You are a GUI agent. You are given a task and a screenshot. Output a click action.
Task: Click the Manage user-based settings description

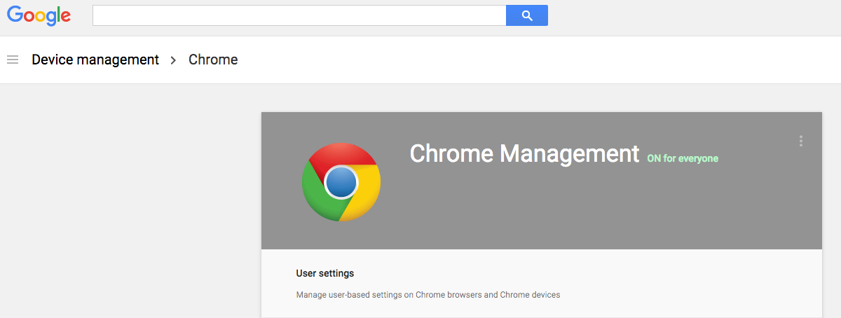(428, 295)
